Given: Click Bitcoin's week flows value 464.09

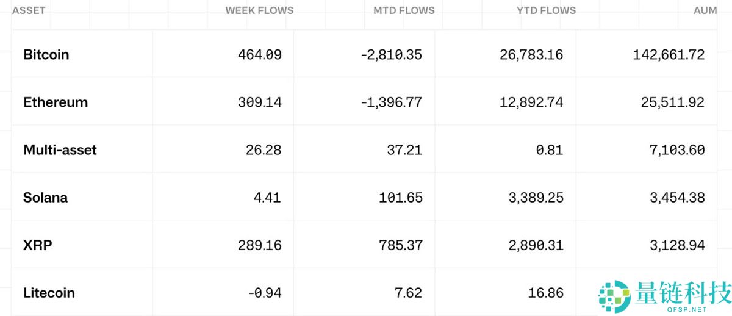Looking at the screenshot, I should click(x=260, y=55).
